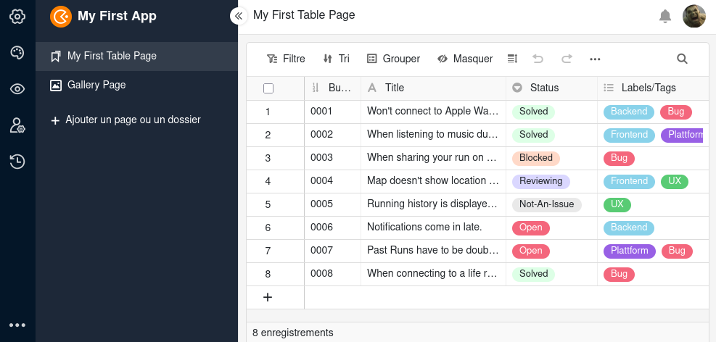Click the Open status in row 0006
The width and height of the screenshot is (716, 342).
click(x=531, y=228)
